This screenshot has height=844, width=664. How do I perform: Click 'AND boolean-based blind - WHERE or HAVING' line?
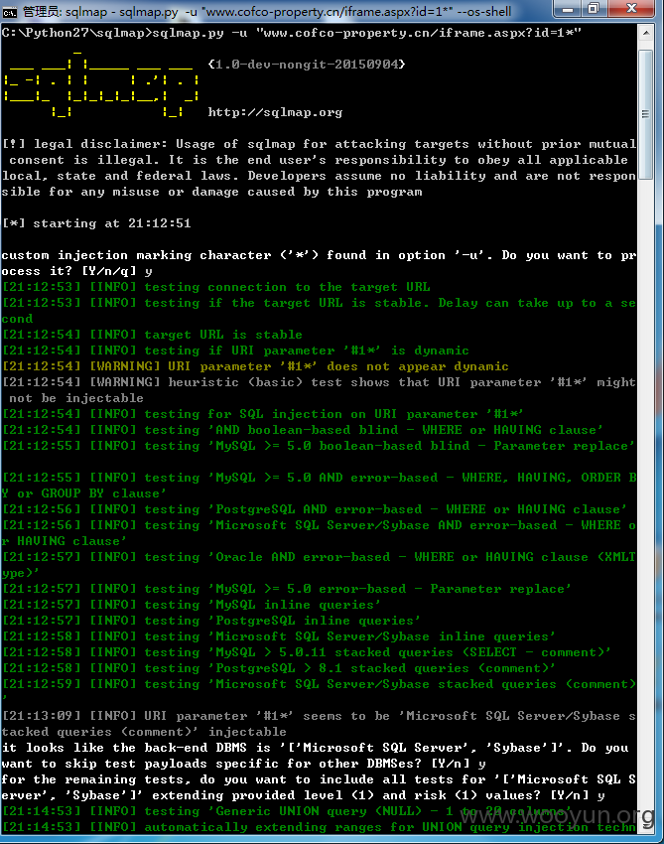(303, 430)
